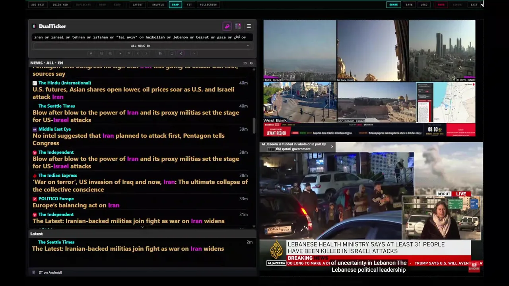509x286 pixels.
Task: Select the Haifa, Israel webcam feed
Action: point(300,51)
